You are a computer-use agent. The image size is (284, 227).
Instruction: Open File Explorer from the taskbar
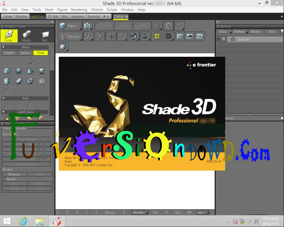(39, 221)
